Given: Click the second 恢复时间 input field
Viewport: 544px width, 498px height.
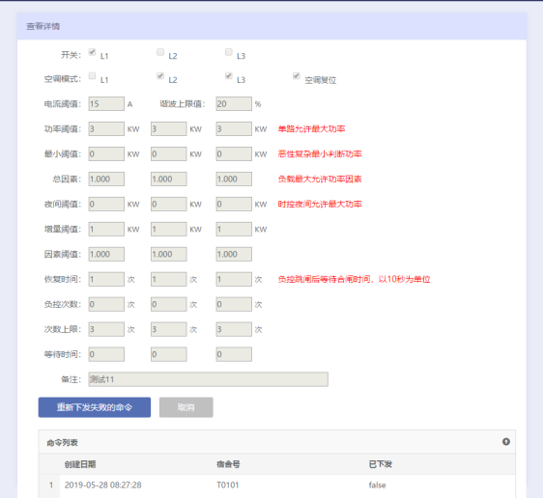Looking at the screenshot, I should click(169, 279).
